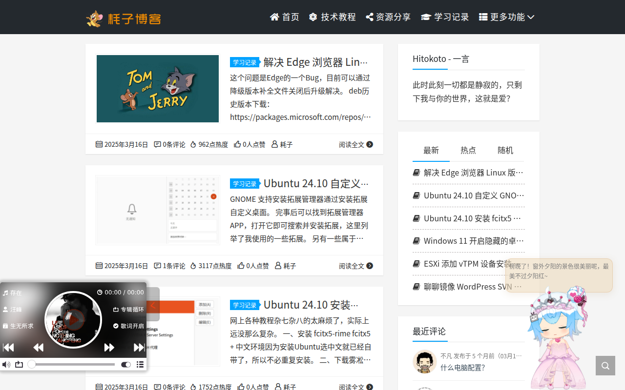Skip to previous track in music player
Viewport: 625px width, 390px height.
pyautogui.click(x=8, y=347)
